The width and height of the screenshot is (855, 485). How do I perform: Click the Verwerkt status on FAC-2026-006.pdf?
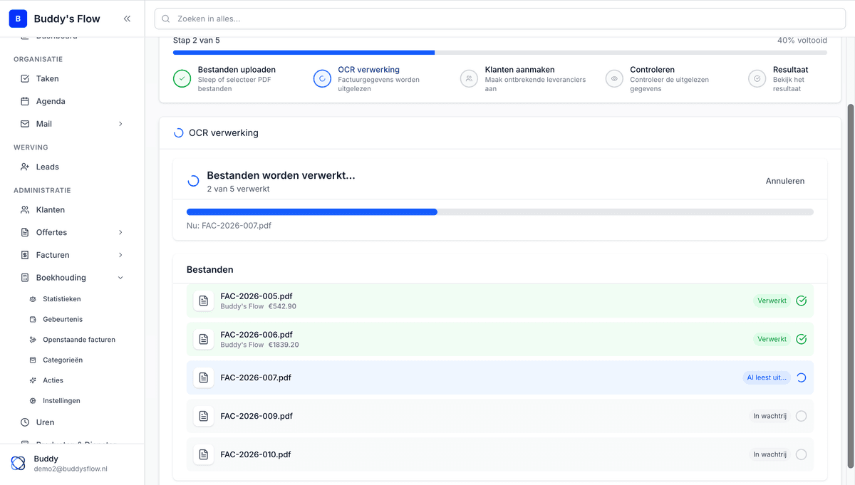pos(772,339)
